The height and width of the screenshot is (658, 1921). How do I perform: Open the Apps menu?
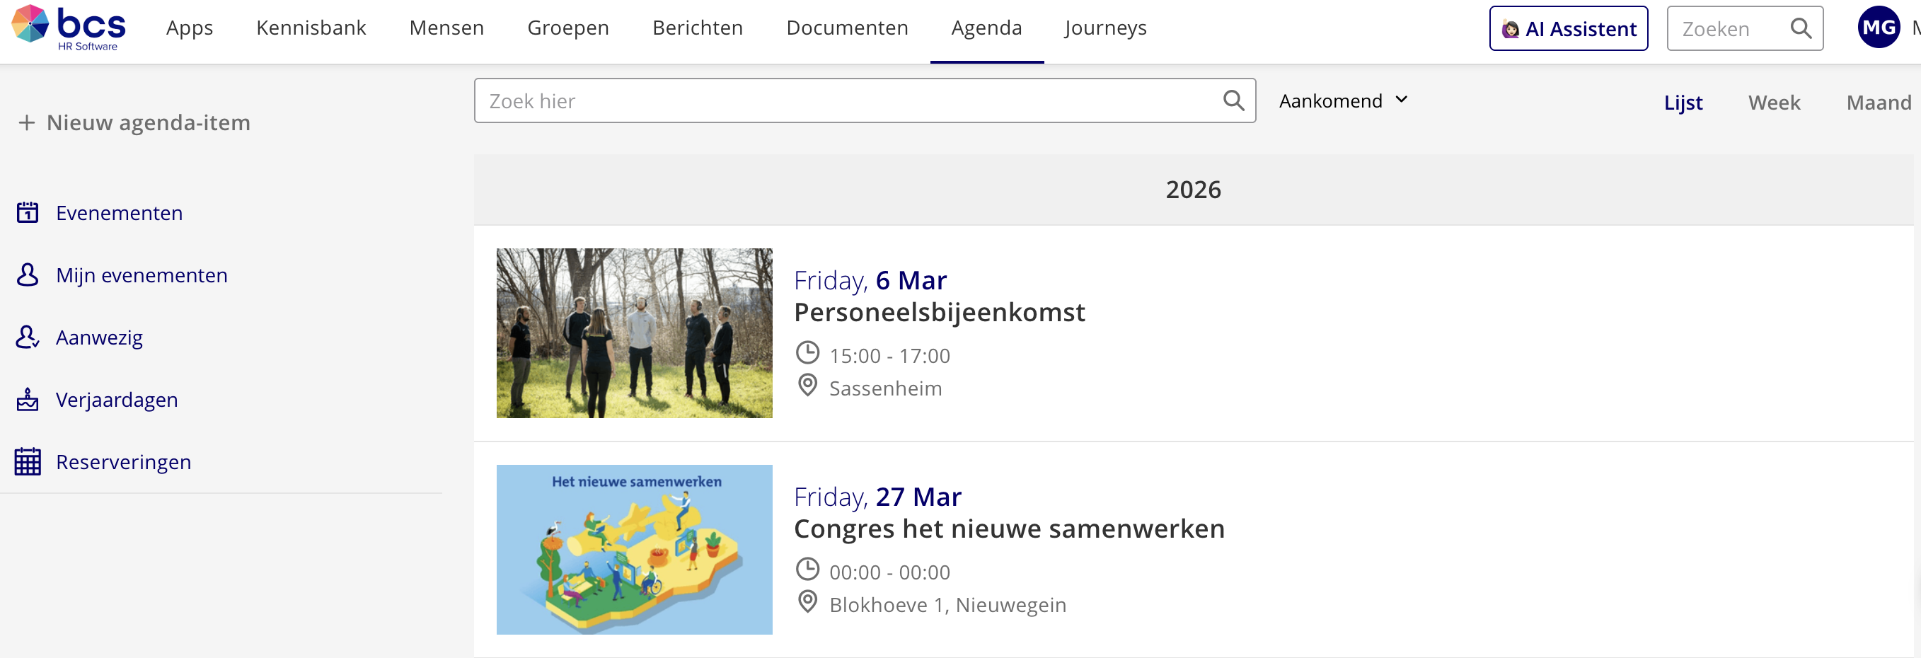coord(190,28)
